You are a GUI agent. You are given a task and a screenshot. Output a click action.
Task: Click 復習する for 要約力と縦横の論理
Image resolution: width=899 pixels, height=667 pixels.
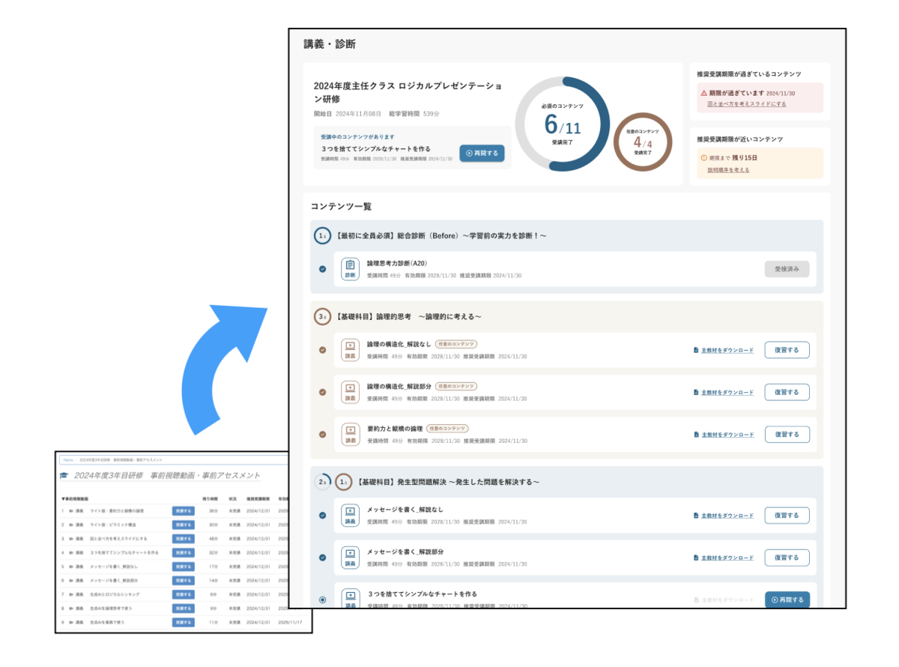(x=787, y=434)
